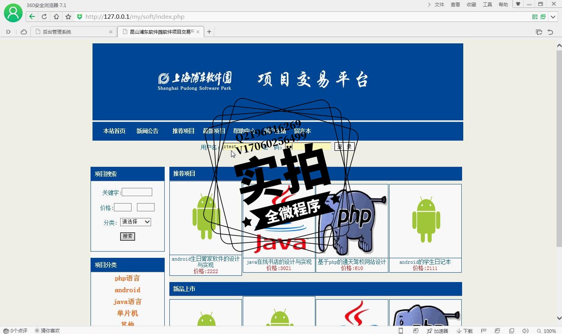Click the yellow password input field
Screen dimensions: 562x334
[x=308, y=146]
